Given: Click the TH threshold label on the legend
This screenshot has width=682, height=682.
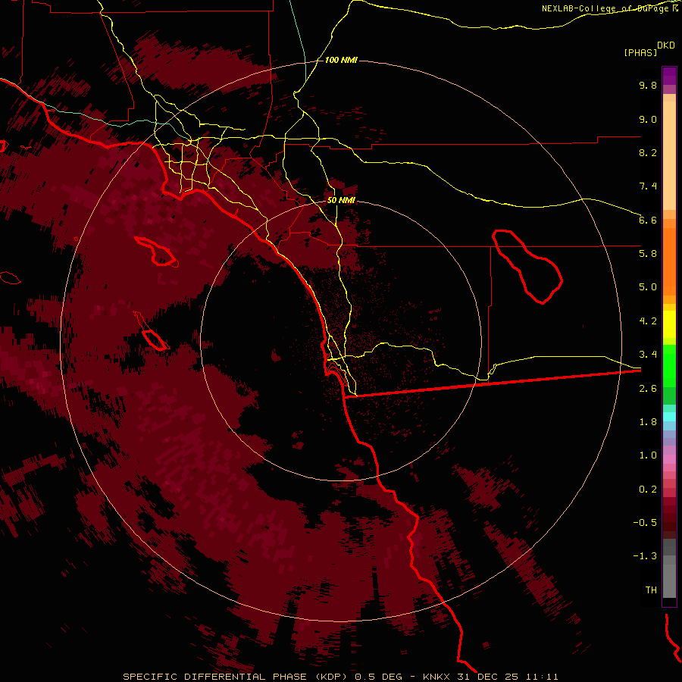Looking at the screenshot, I should click(651, 590).
